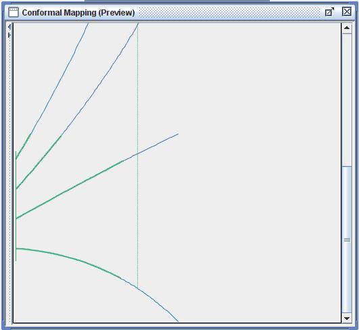Click the internal frame window menu icon
Viewport: 359px width, 330px height.
(13, 12)
